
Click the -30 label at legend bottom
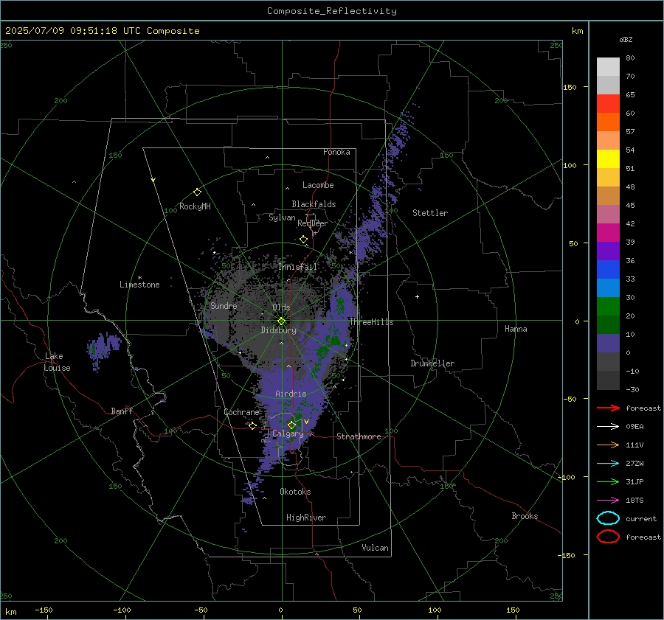(632, 389)
